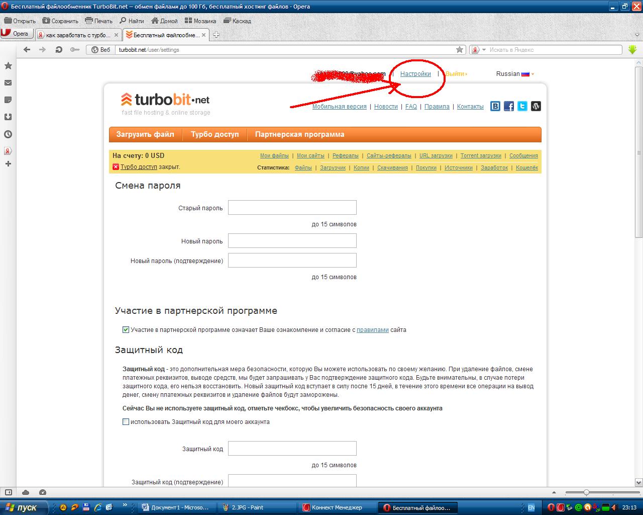The width and height of the screenshot is (643, 515).
Task: Open the Opera menu button
Action: coord(17,34)
